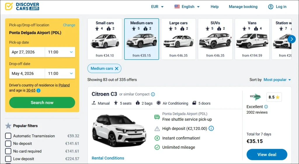Click the car door icon beside 5 doors

(x=194, y=103)
